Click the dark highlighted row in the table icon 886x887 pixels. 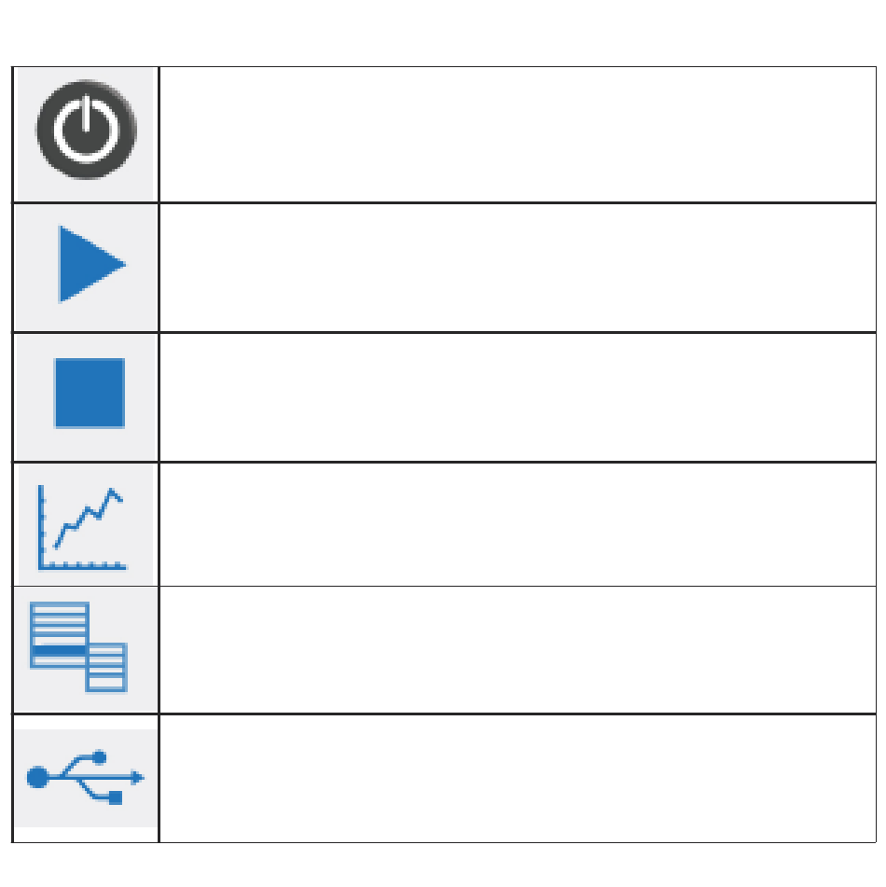tap(60, 650)
